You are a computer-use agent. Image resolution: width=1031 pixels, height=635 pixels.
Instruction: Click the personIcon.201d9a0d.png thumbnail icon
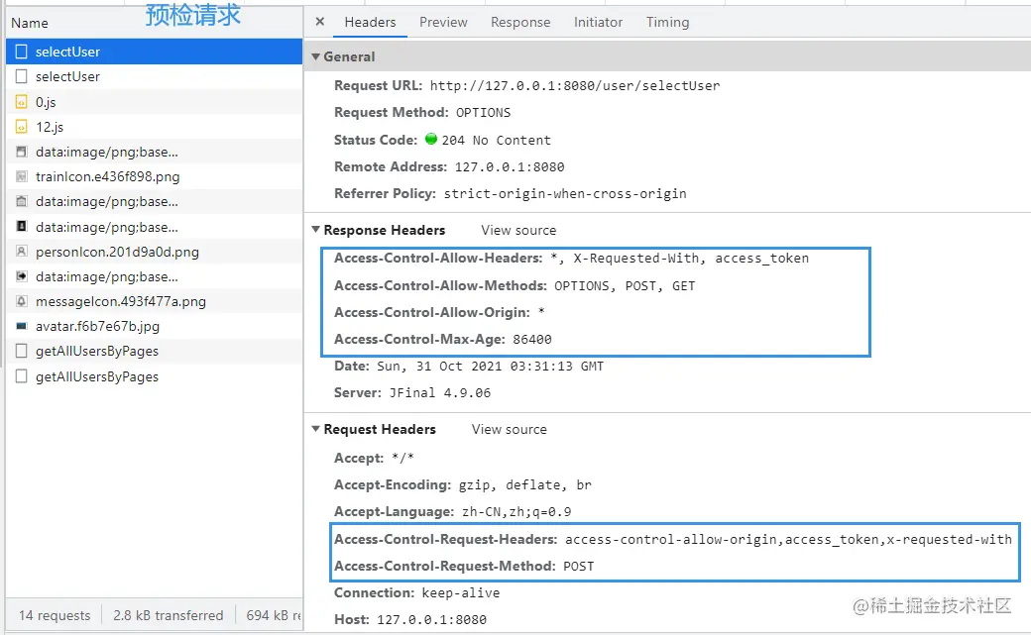pyautogui.click(x=22, y=252)
